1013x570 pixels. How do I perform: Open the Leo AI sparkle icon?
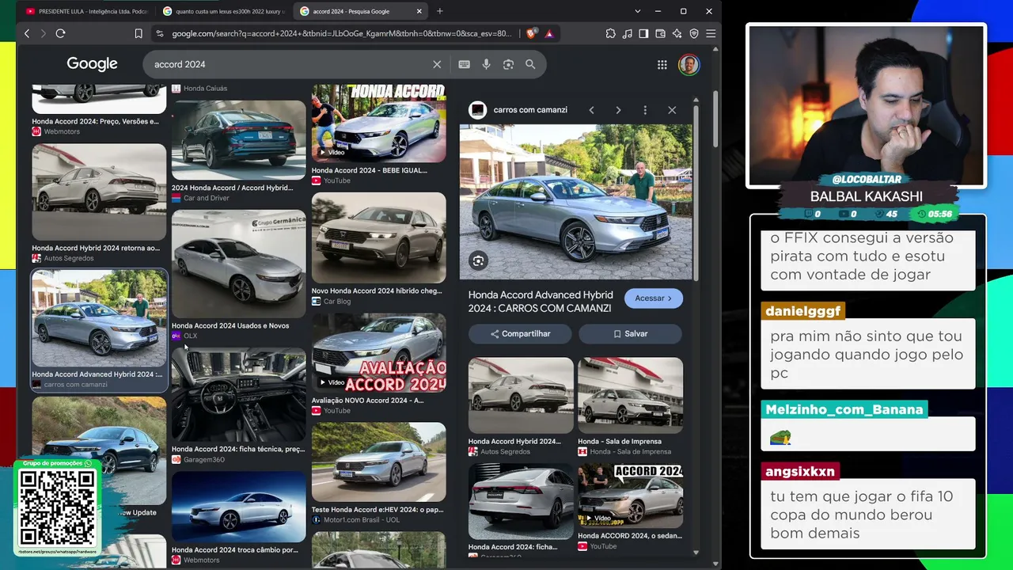coord(677,33)
